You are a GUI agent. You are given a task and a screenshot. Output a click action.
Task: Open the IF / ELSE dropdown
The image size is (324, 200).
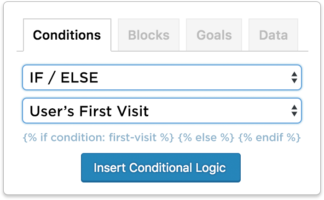point(162,77)
